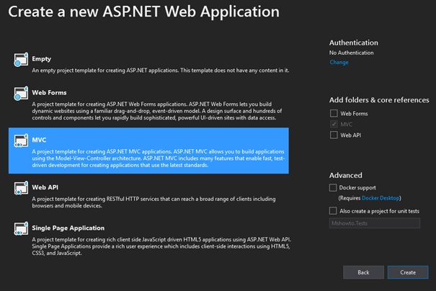This screenshot has height=291, width=436.
Task: Check the Web API core reference
Action: (333, 135)
